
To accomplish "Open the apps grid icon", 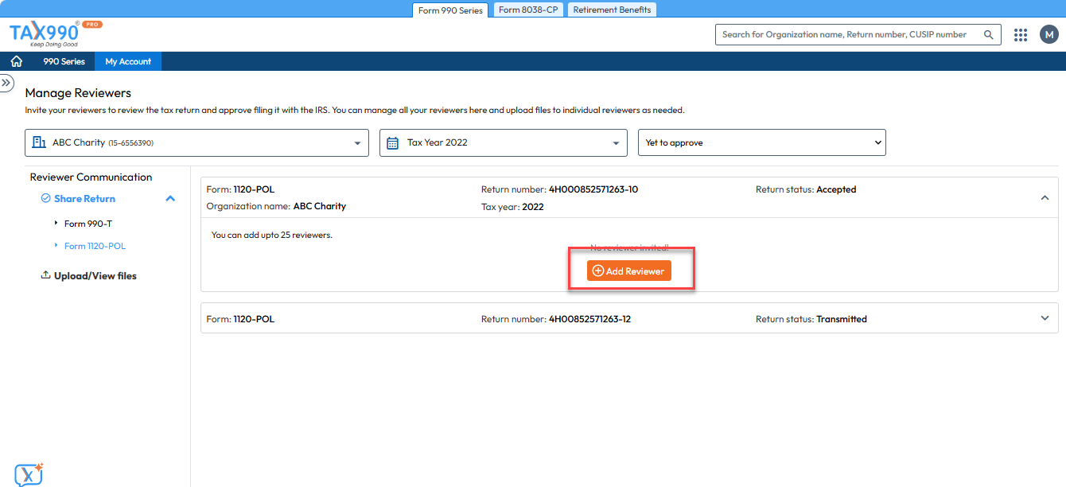I will (1021, 35).
